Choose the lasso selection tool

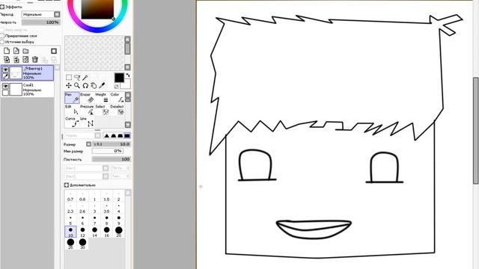pyautogui.click(x=77, y=78)
